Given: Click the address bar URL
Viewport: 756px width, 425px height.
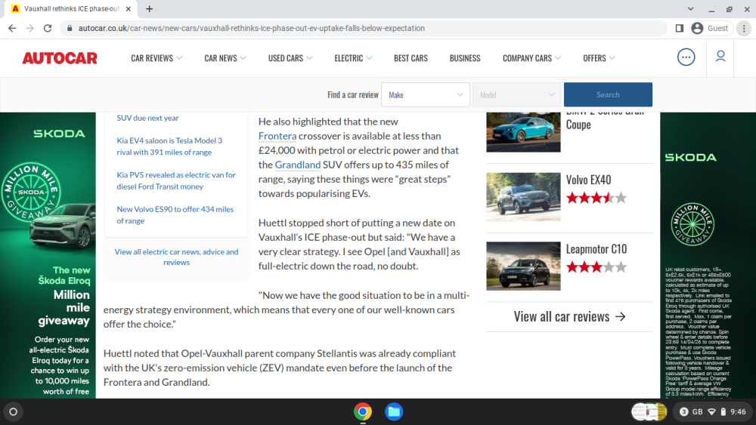Looking at the screenshot, I should pos(251,29).
